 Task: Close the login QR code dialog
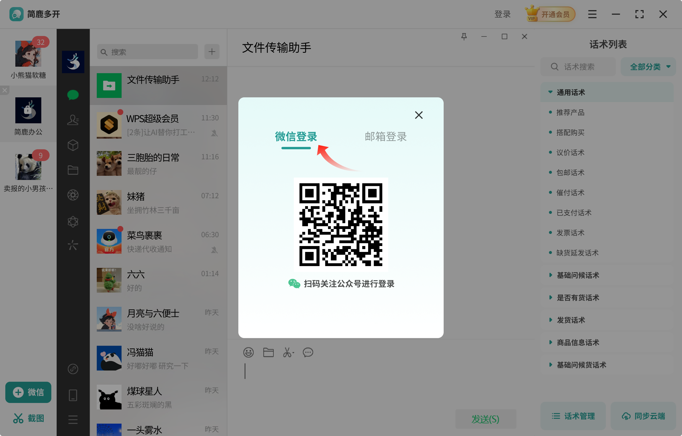coord(419,115)
